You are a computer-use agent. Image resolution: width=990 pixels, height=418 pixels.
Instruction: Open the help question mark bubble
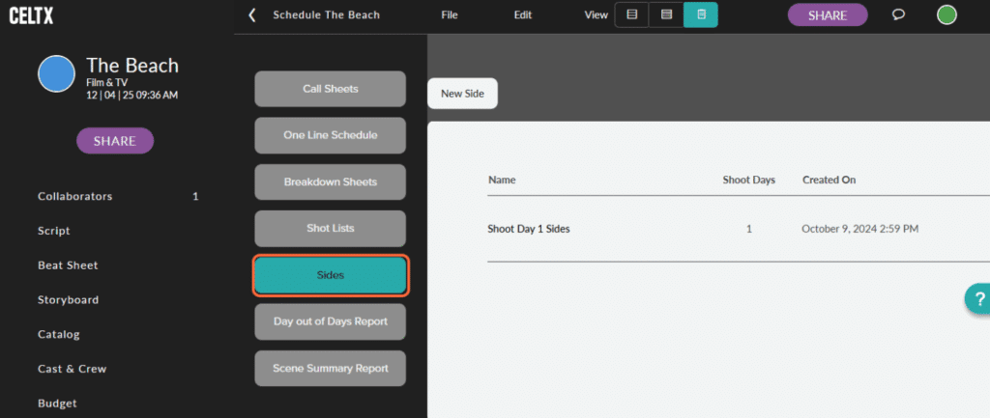click(x=978, y=298)
